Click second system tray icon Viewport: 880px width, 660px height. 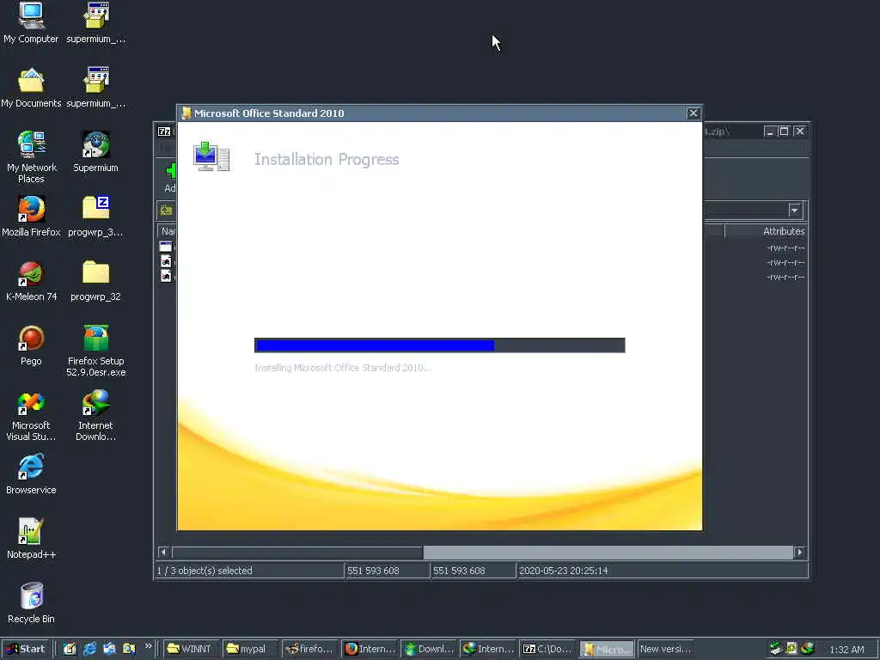[791, 649]
